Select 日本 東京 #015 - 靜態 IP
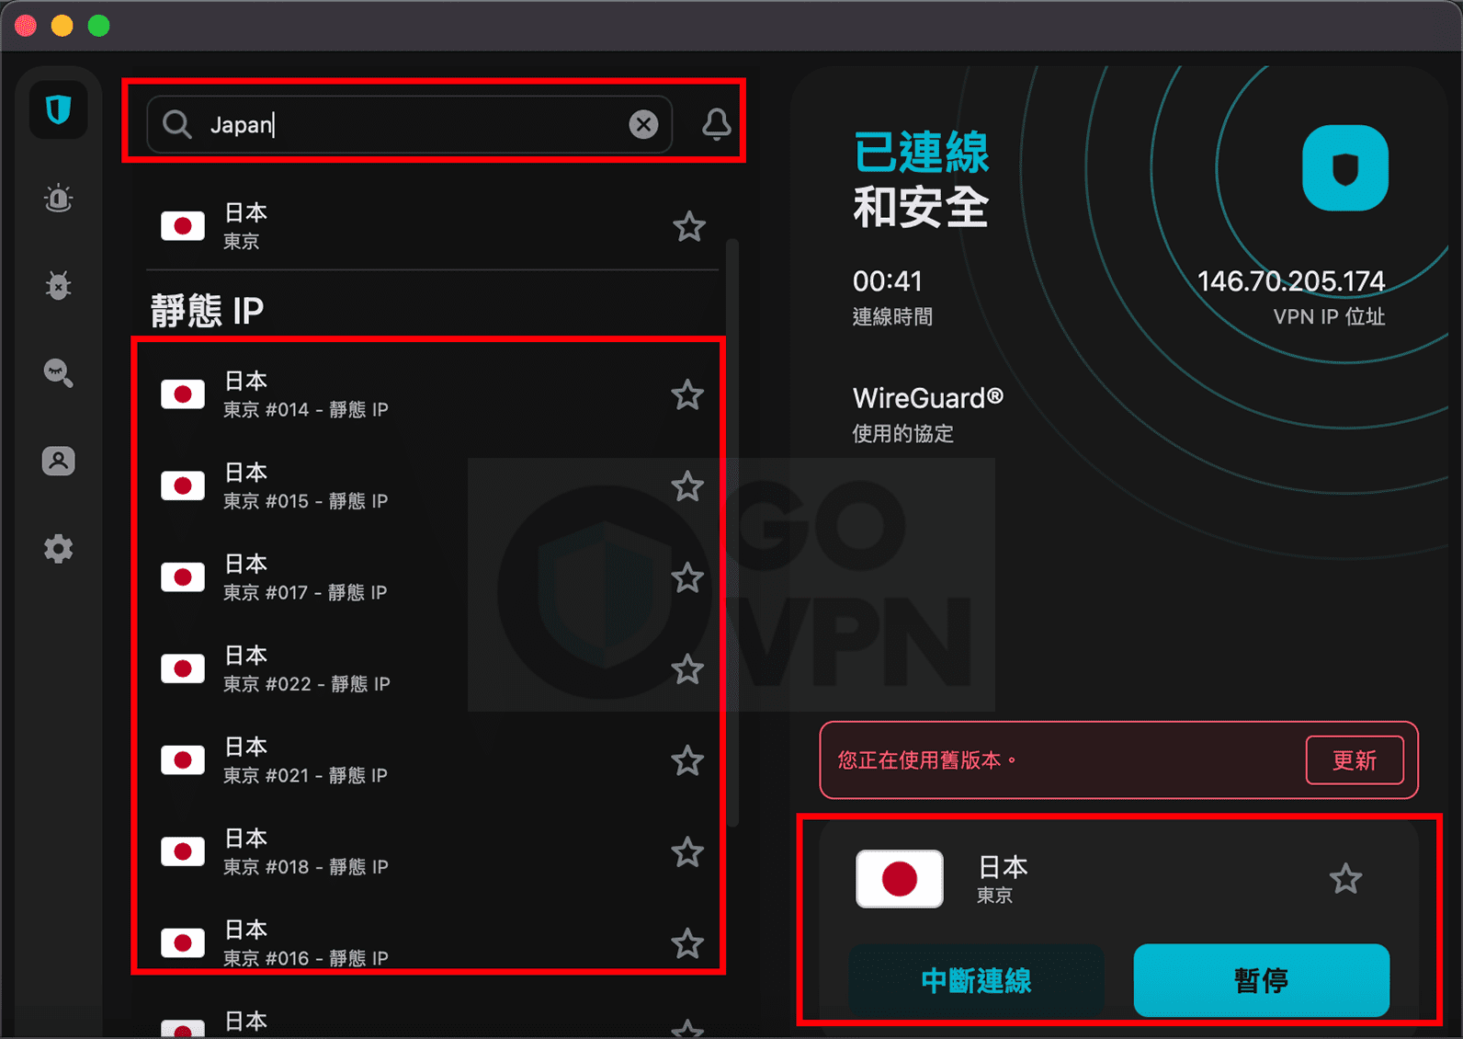Viewport: 1463px width, 1039px height. 430,485
